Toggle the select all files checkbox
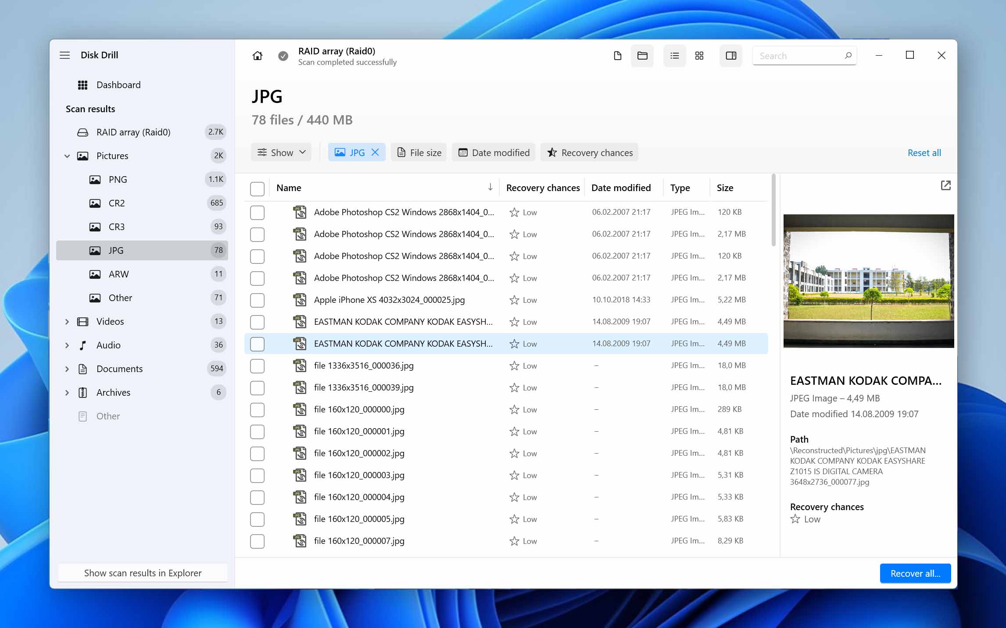The height and width of the screenshot is (628, 1006). (257, 187)
